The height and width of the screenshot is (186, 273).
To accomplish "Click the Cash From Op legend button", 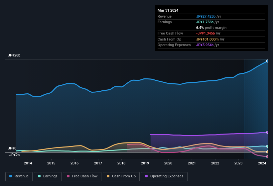I will (121, 176).
